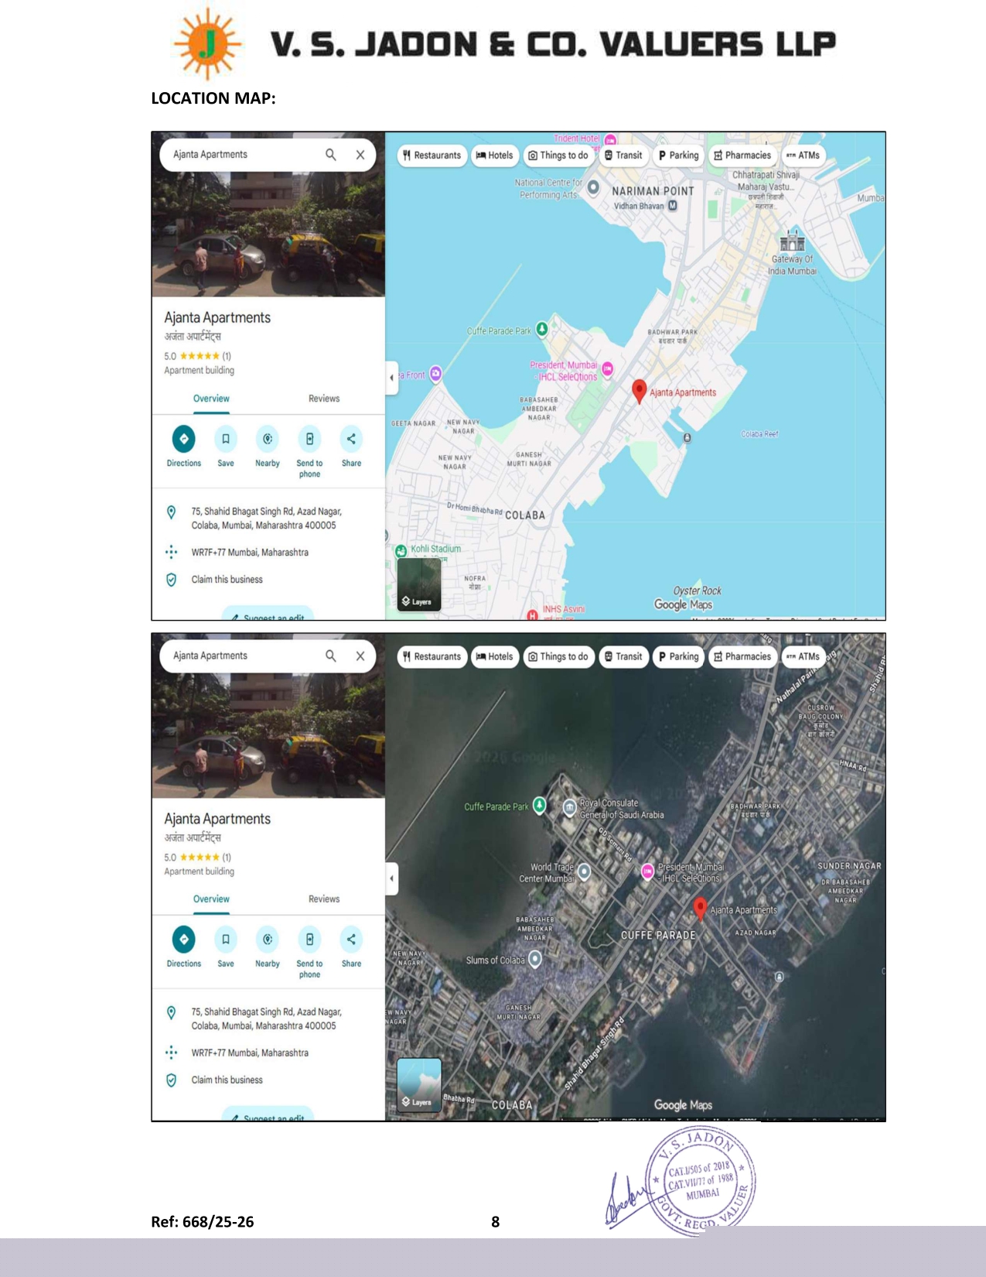Select the Transit chip above the satellite map

pos(623,656)
